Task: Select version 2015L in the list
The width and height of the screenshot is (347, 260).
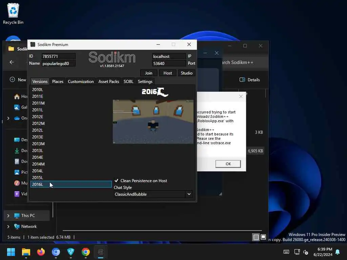Action: tap(71, 177)
